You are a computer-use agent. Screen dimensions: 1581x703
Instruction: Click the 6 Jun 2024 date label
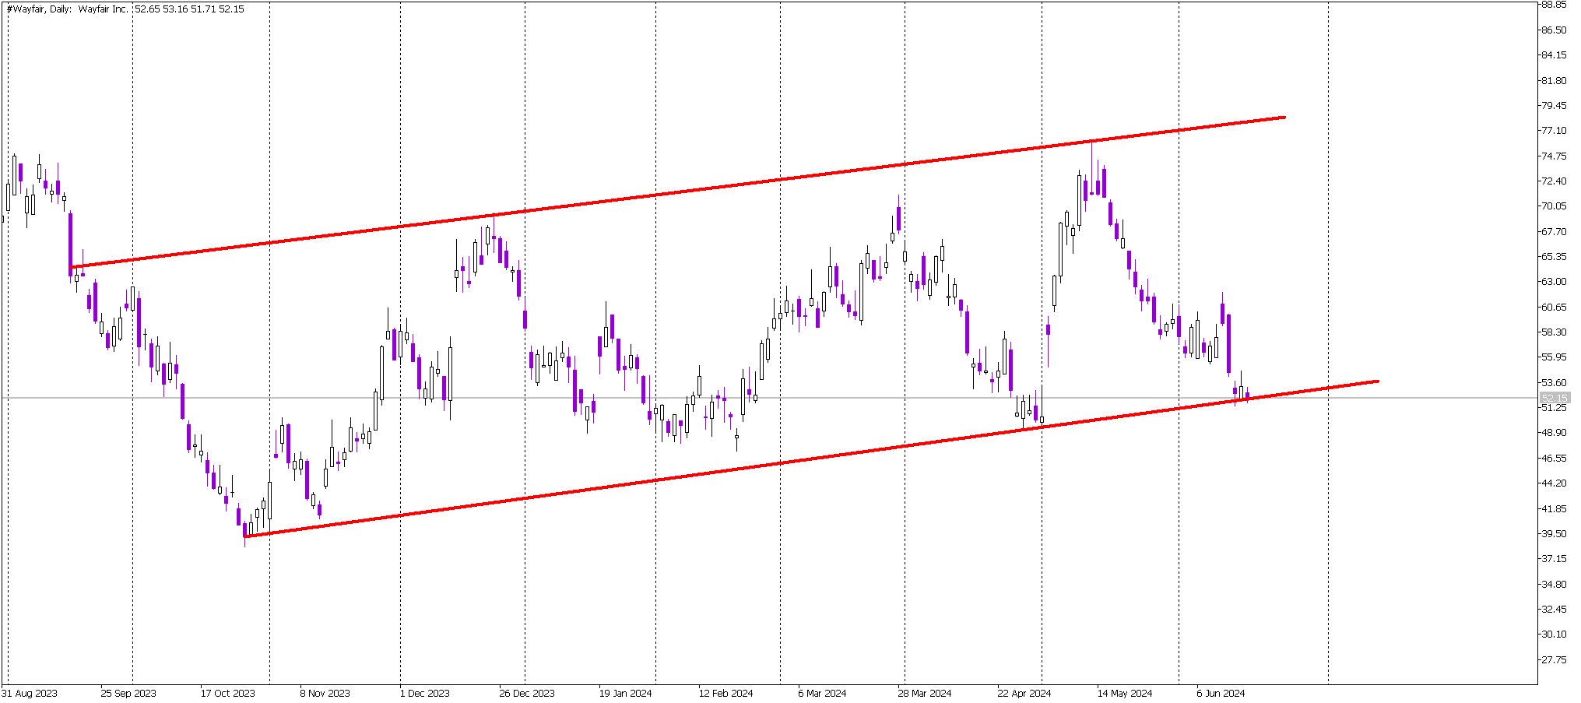point(1221,693)
